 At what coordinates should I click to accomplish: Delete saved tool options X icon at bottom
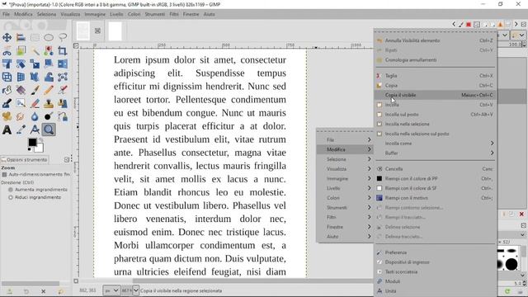point(44,291)
